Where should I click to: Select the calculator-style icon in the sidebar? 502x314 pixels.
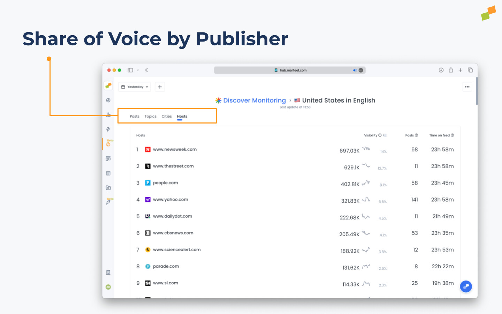point(108,173)
